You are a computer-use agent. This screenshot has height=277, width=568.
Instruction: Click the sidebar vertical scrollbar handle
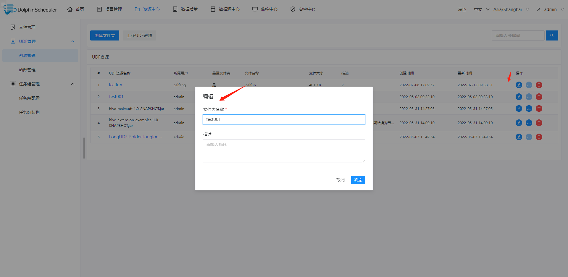84,148
